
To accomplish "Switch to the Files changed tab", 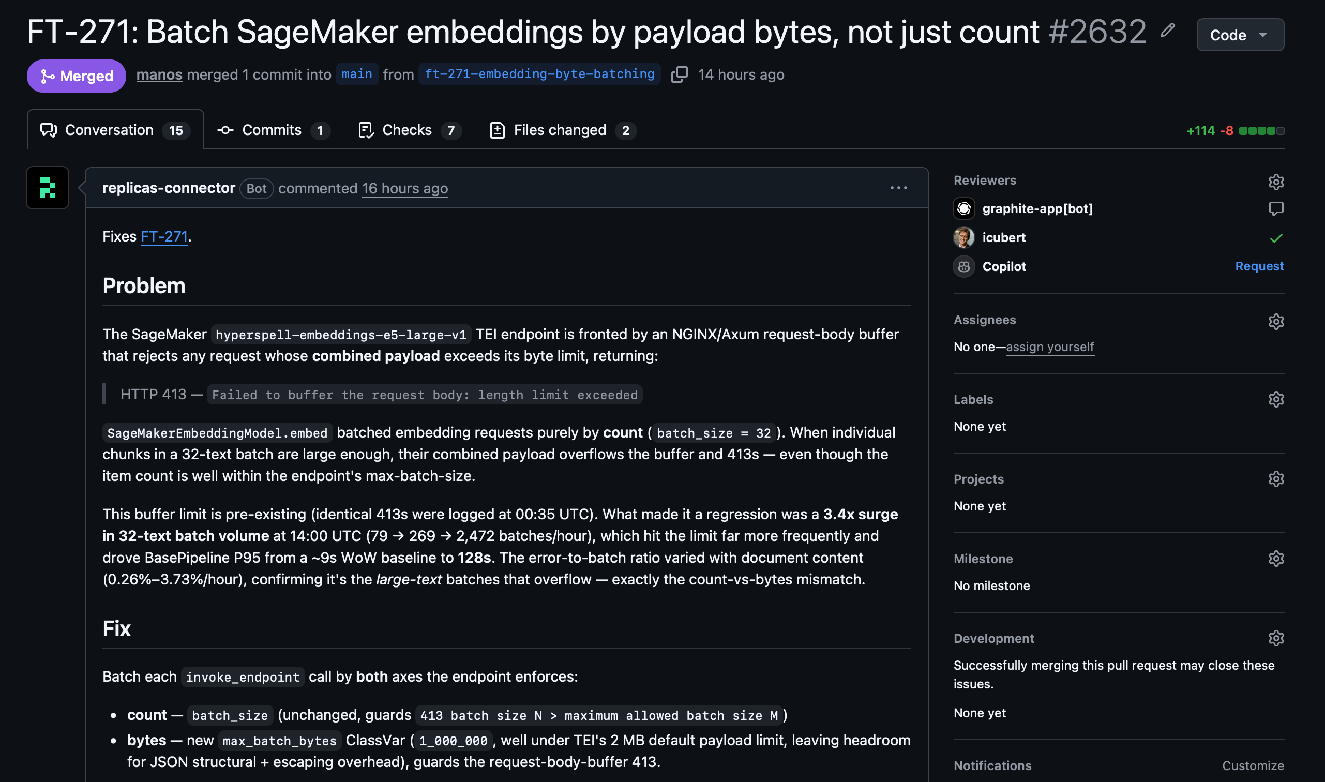I will click(563, 130).
